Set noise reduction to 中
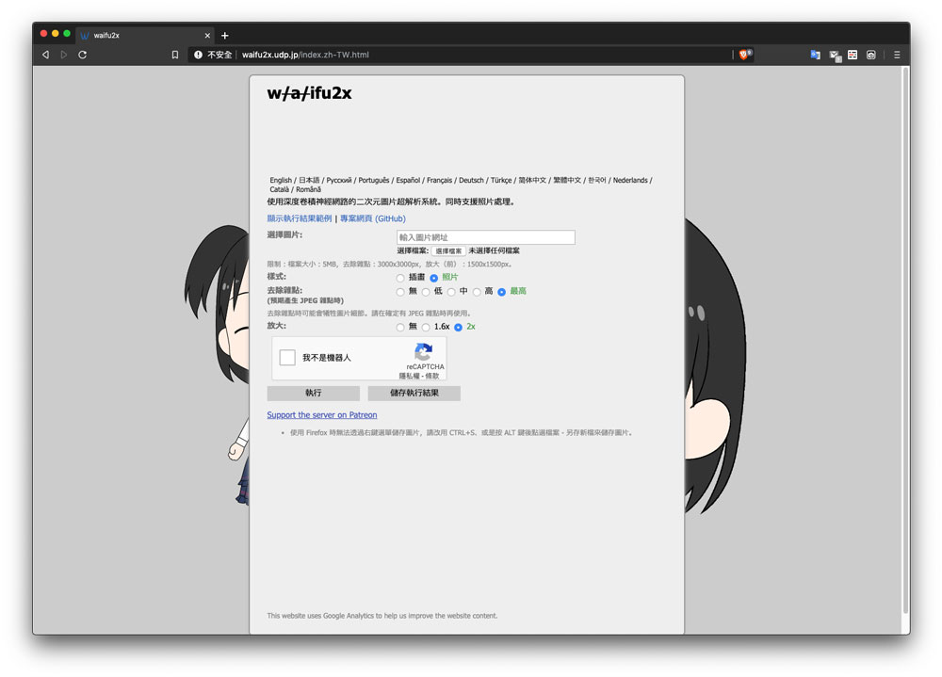 (x=451, y=292)
